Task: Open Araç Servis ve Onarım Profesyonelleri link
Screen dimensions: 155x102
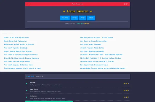Action: [94, 41]
